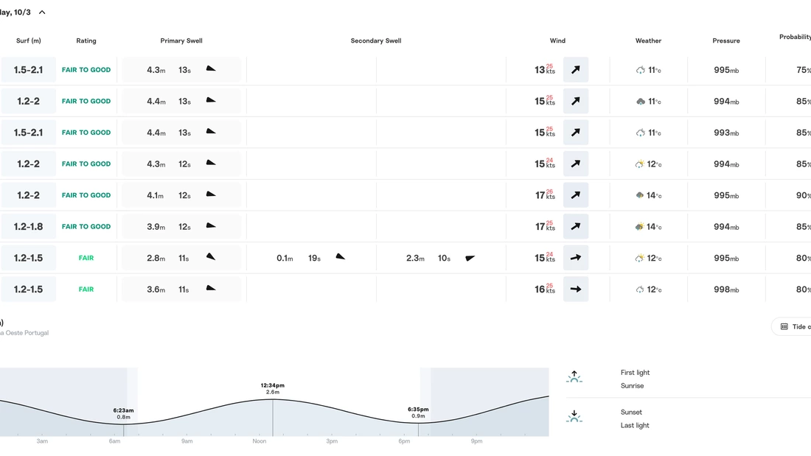The width and height of the screenshot is (811, 456).
Task: Click the Sunset icon in the legend
Action: pos(574,415)
